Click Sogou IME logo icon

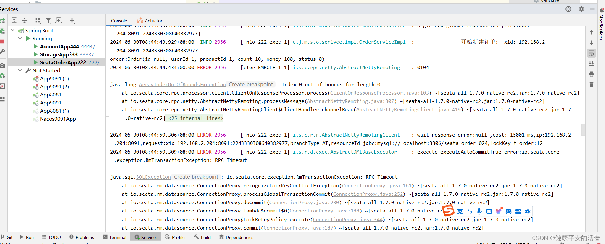449,211
